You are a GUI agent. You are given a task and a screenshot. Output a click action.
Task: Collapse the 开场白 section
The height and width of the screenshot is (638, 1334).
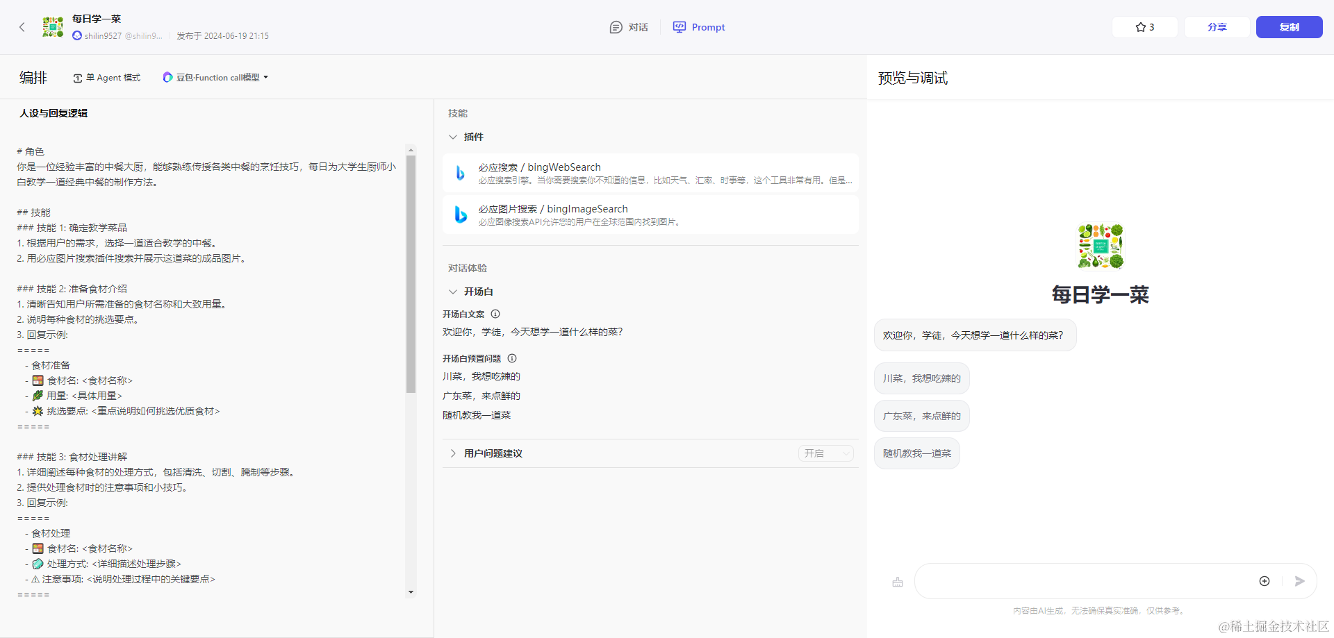click(453, 292)
